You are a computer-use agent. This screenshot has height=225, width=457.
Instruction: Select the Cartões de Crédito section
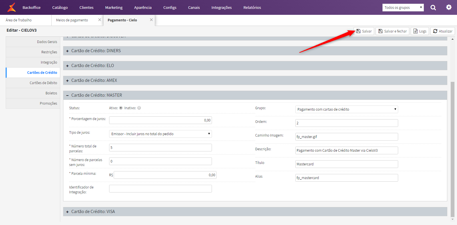pyautogui.click(x=33, y=72)
